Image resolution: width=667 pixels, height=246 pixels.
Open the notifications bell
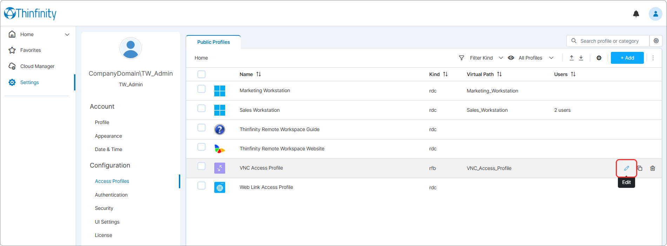click(x=636, y=14)
